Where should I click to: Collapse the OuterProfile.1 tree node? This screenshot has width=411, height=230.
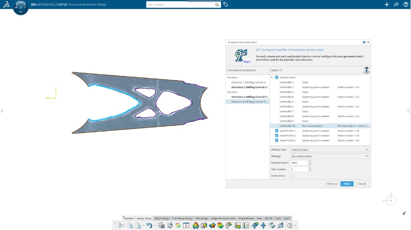pyautogui.click(x=272, y=77)
